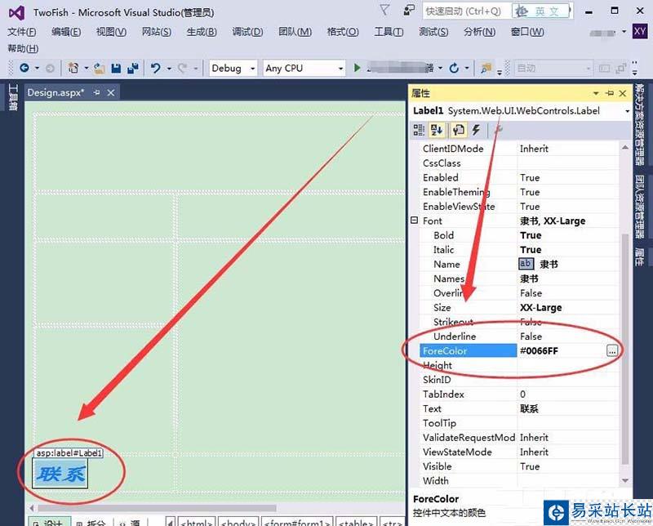Click the Save All toolbar icon
The height and width of the screenshot is (526, 653).
click(133, 68)
